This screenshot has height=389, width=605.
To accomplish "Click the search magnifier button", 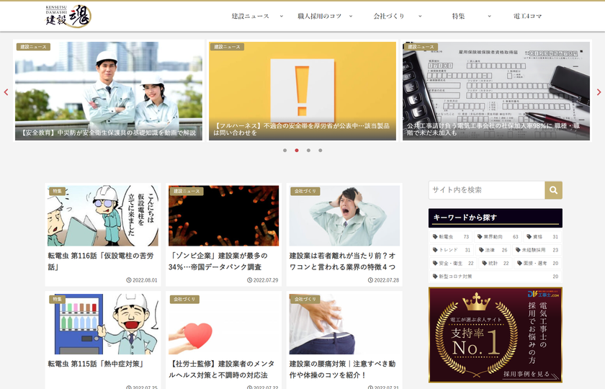I will point(553,190).
